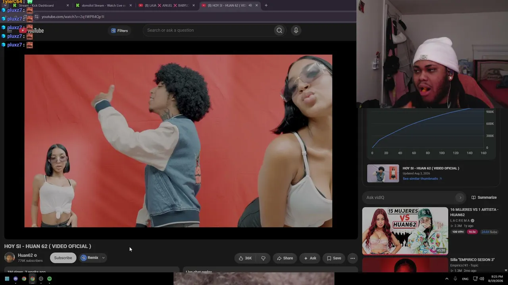
Task: Show hidden system tray icons
Action: (446, 279)
